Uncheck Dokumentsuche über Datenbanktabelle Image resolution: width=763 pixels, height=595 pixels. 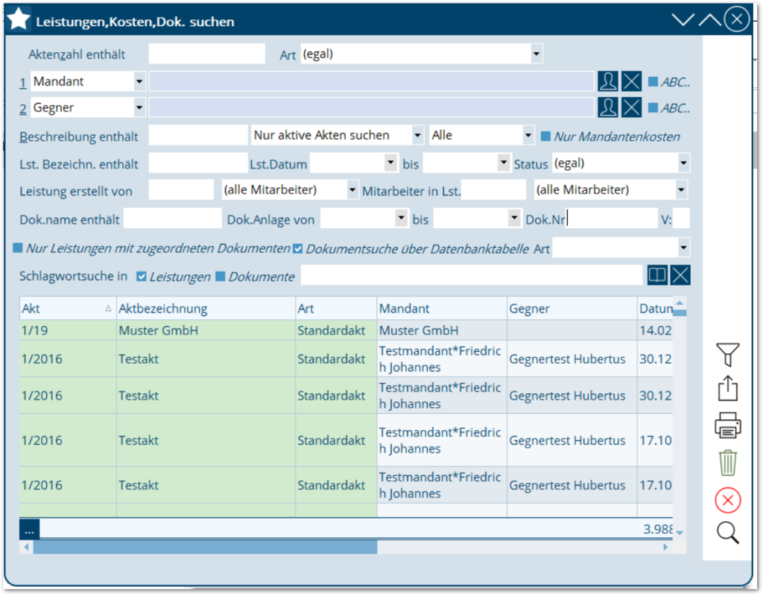pyautogui.click(x=298, y=248)
